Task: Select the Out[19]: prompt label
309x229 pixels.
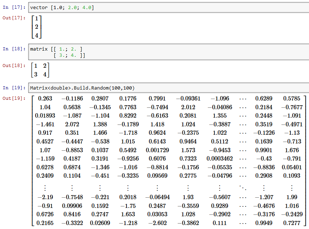Action: click(14, 98)
